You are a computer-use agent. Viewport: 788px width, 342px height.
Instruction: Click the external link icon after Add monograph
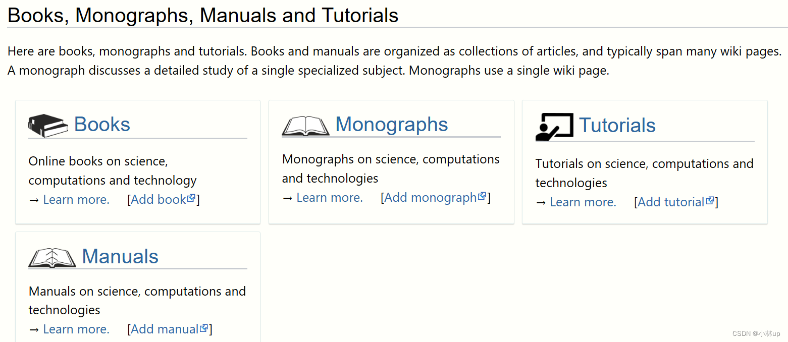pyautogui.click(x=483, y=195)
